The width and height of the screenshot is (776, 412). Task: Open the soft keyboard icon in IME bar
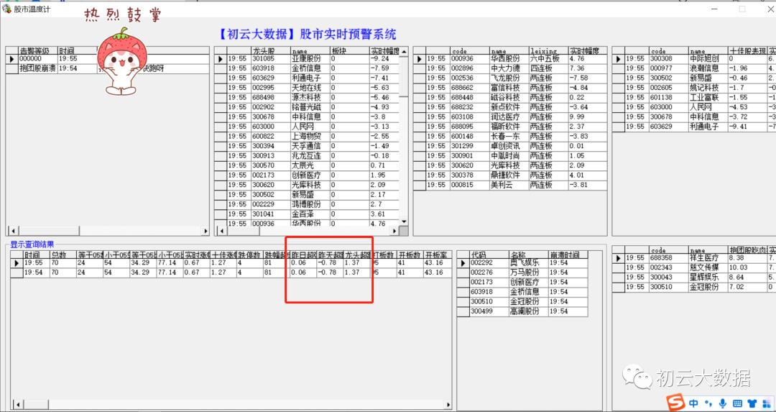(x=737, y=403)
